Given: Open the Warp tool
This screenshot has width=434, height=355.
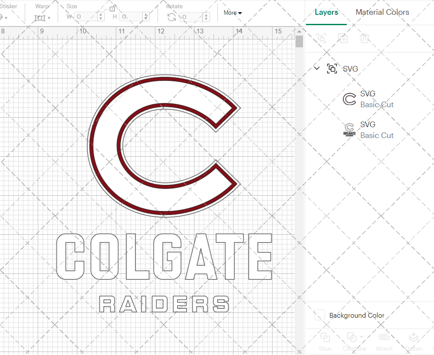Looking at the screenshot, I should click(39, 18).
